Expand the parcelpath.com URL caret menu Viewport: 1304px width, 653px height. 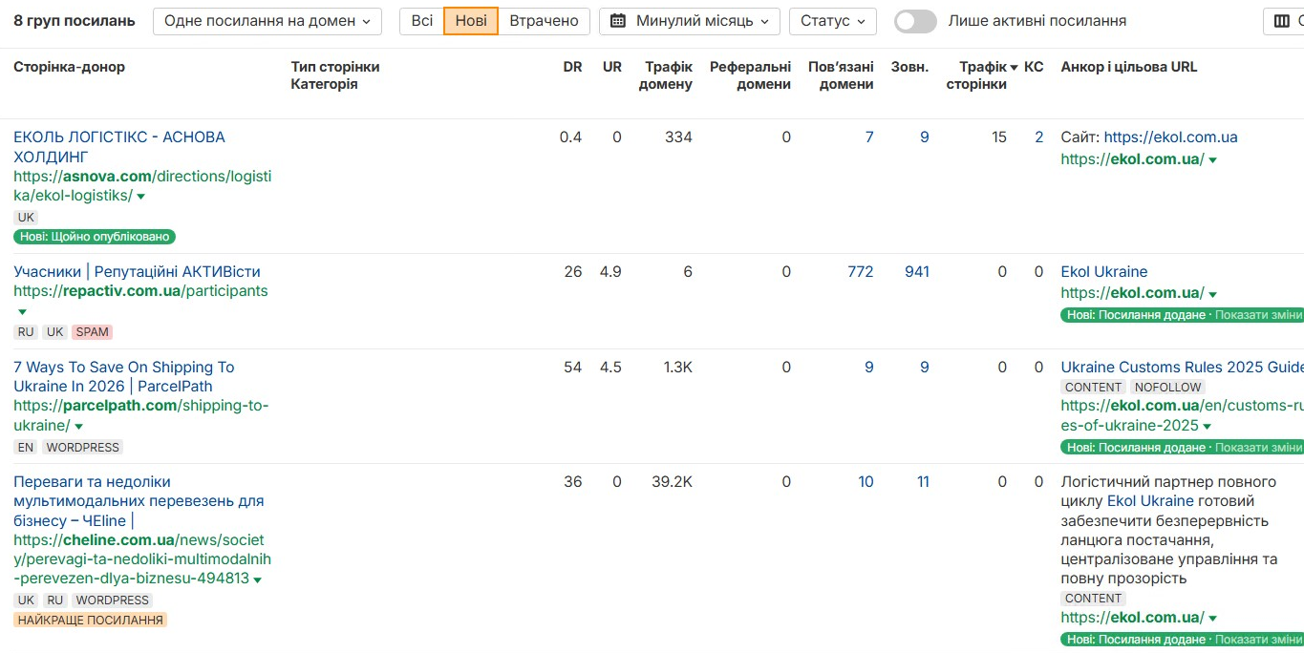coord(79,427)
